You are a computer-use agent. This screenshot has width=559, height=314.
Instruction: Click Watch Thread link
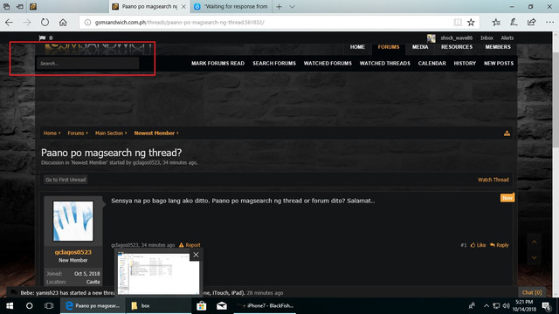(493, 180)
